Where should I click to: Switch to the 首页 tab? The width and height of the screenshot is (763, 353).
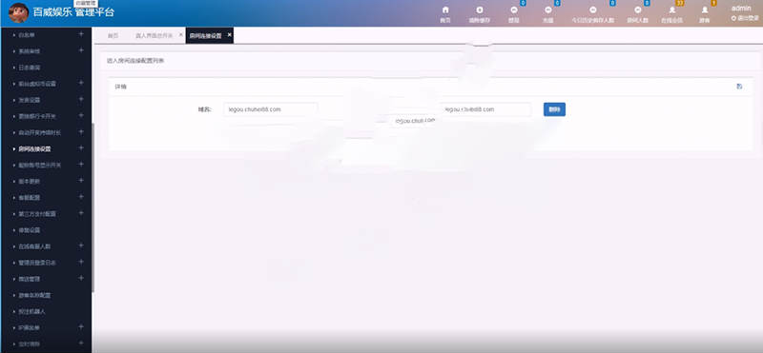[113, 35]
